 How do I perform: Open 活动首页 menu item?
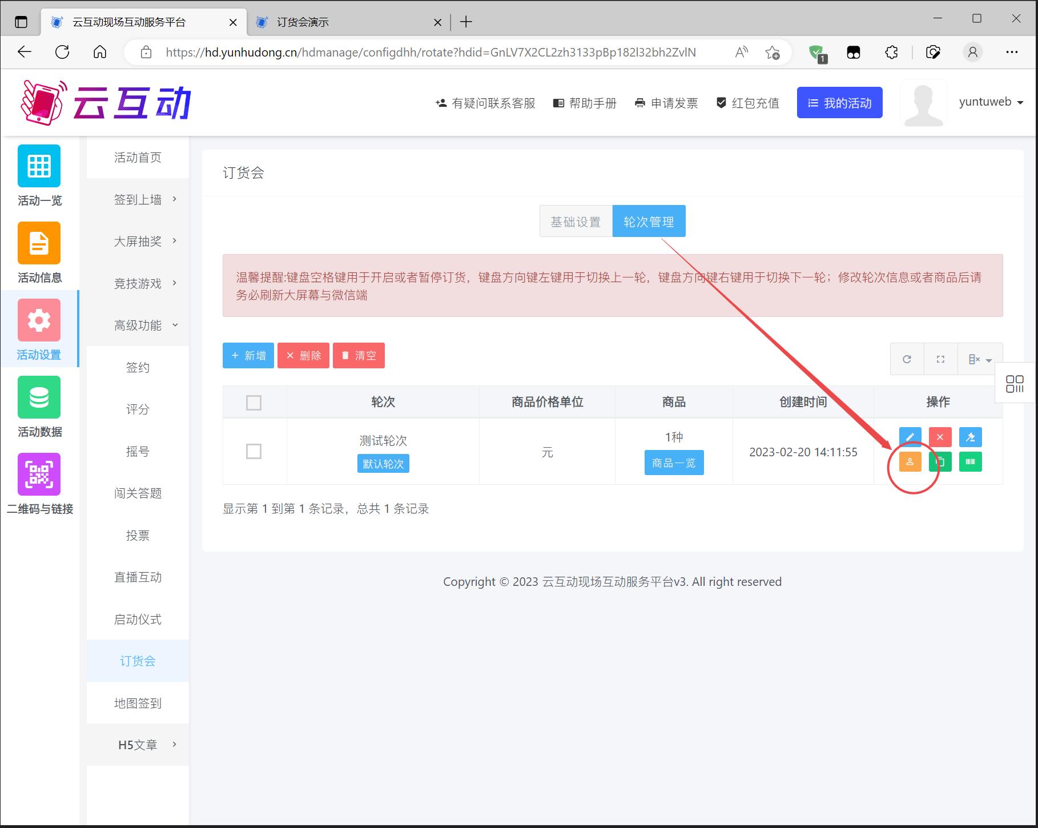pos(138,158)
